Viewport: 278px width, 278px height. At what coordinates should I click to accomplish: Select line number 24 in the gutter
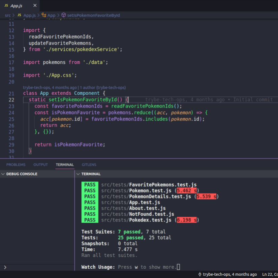[x=11, y=113]
